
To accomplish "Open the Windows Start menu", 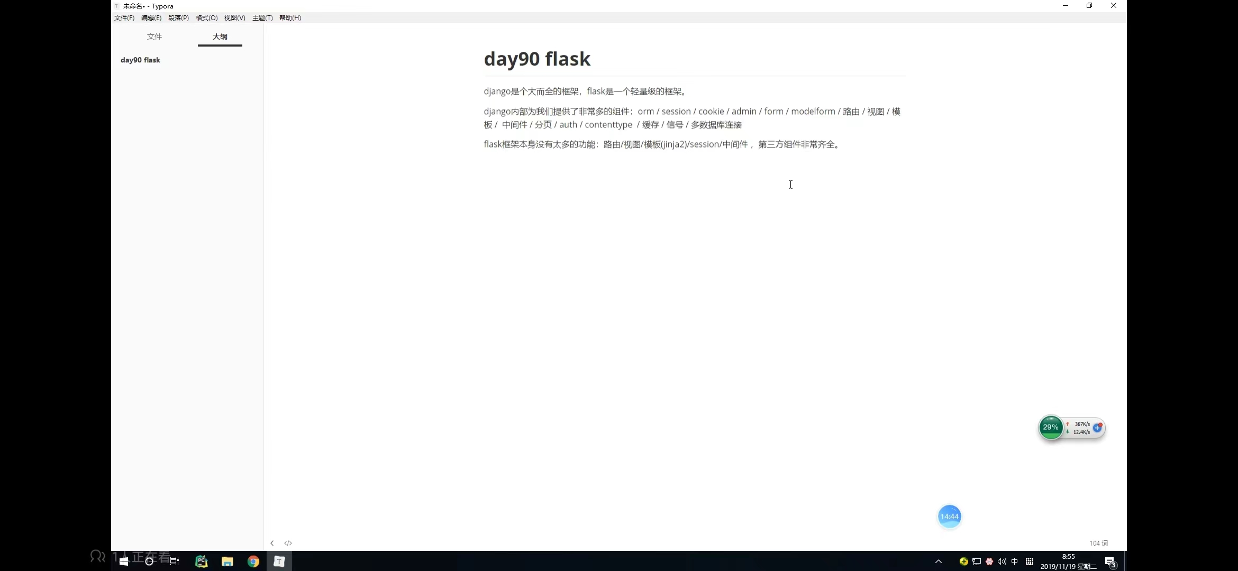I will (x=124, y=561).
